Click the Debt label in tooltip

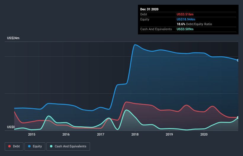[144, 14]
